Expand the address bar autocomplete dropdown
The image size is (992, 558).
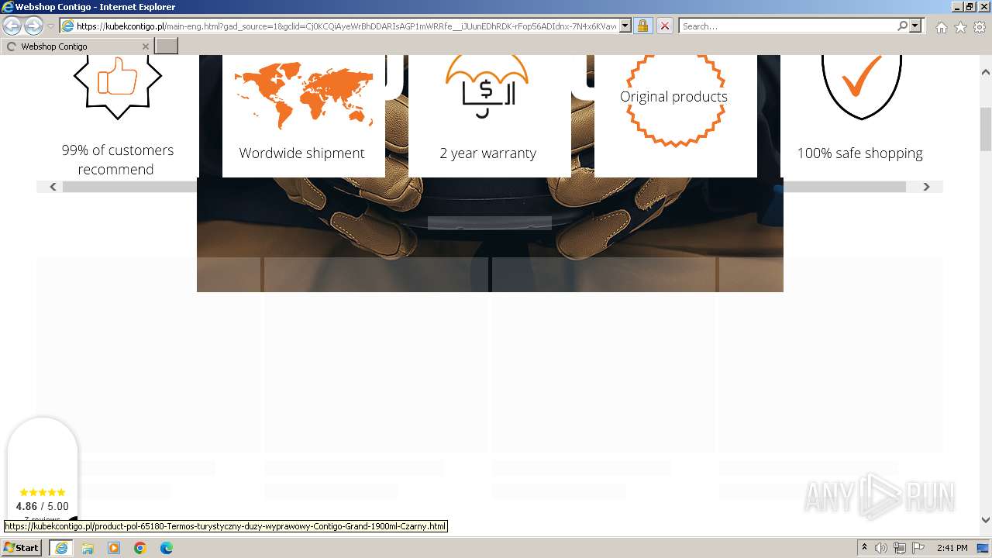coord(625,26)
